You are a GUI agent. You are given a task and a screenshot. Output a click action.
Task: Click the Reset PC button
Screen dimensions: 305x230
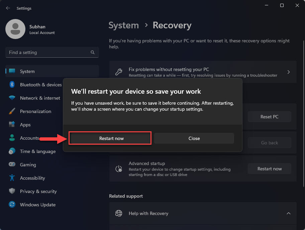pos(269,117)
